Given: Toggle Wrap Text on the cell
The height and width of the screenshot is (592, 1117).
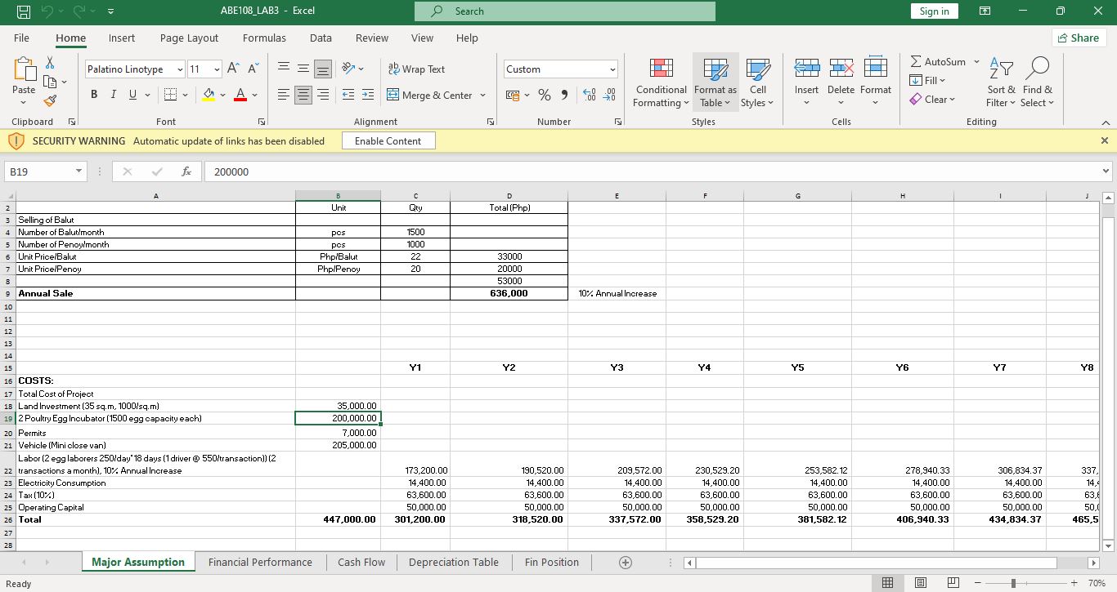Looking at the screenshot, I should click(x=416, y=69).
